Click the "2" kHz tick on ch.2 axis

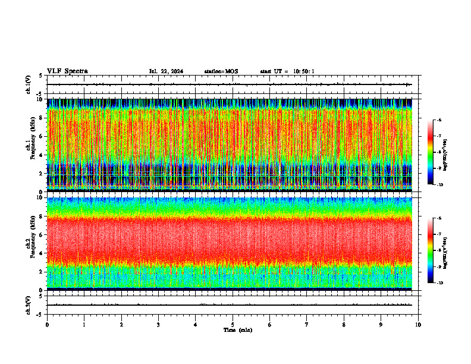(42, 272)
